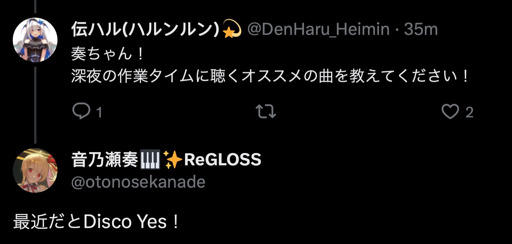Click the reply speech bubble icon
The width and height of the screenshot is (512, 244).
[81, 111]
